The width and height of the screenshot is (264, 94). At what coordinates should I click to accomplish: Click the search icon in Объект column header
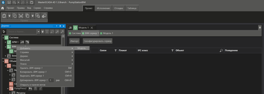[x=221, y=50]
